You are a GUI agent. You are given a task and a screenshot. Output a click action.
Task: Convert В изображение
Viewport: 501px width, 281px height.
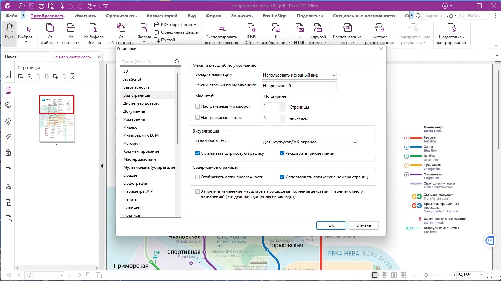[276, 34]
